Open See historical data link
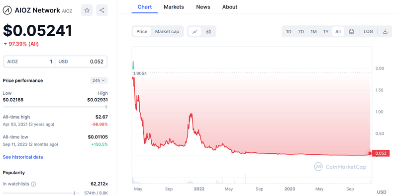The width and height of the screenshot is (398, 195). pyautogui.click(x=23, y=157)
